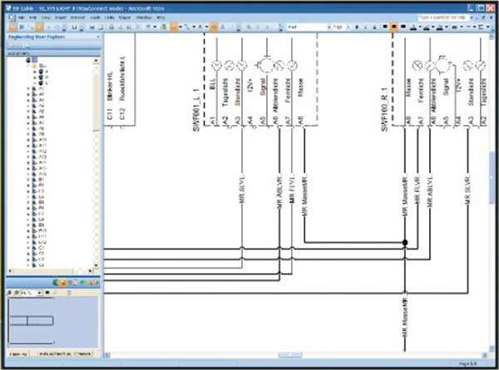499x370 pixels.
Task: Open the Tools menu
Action: (96, 17)
